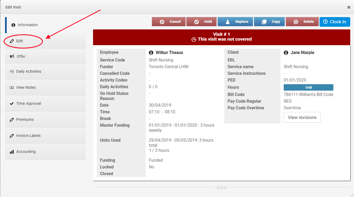
Task: Open the Invoice Labels tab
Action: pos(28,136)
